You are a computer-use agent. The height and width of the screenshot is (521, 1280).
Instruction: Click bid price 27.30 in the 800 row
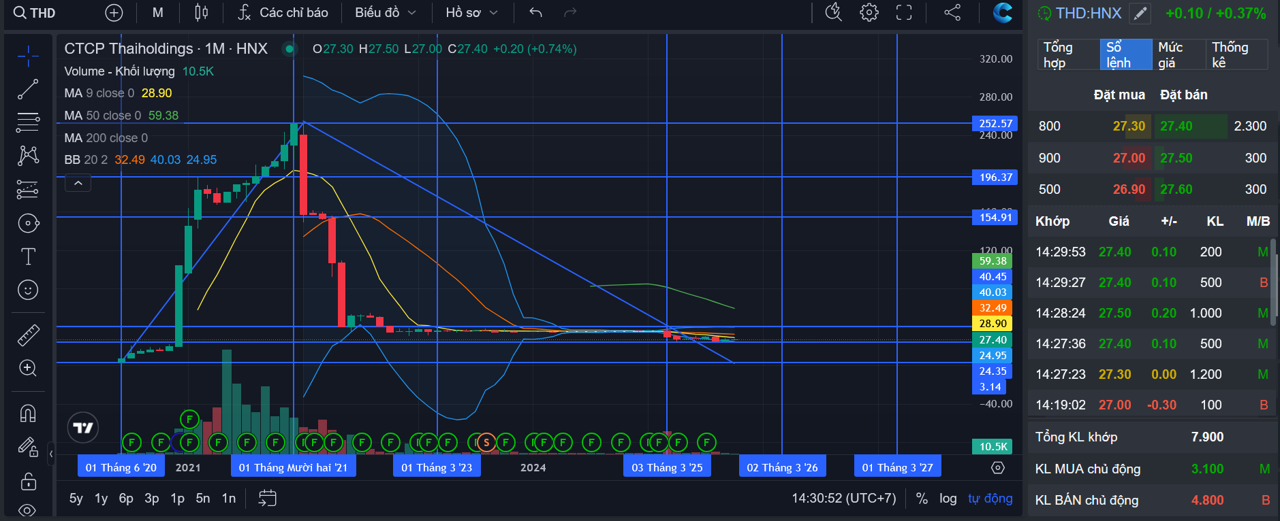1129,126
